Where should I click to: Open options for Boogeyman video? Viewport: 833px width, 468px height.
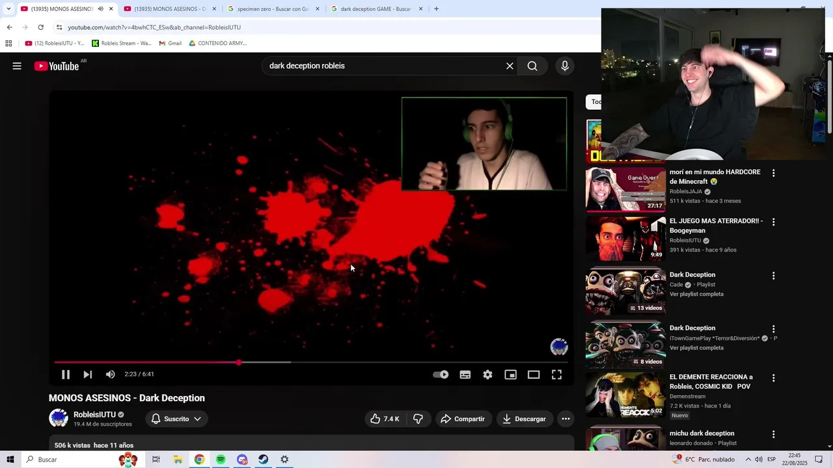point(773,222)
